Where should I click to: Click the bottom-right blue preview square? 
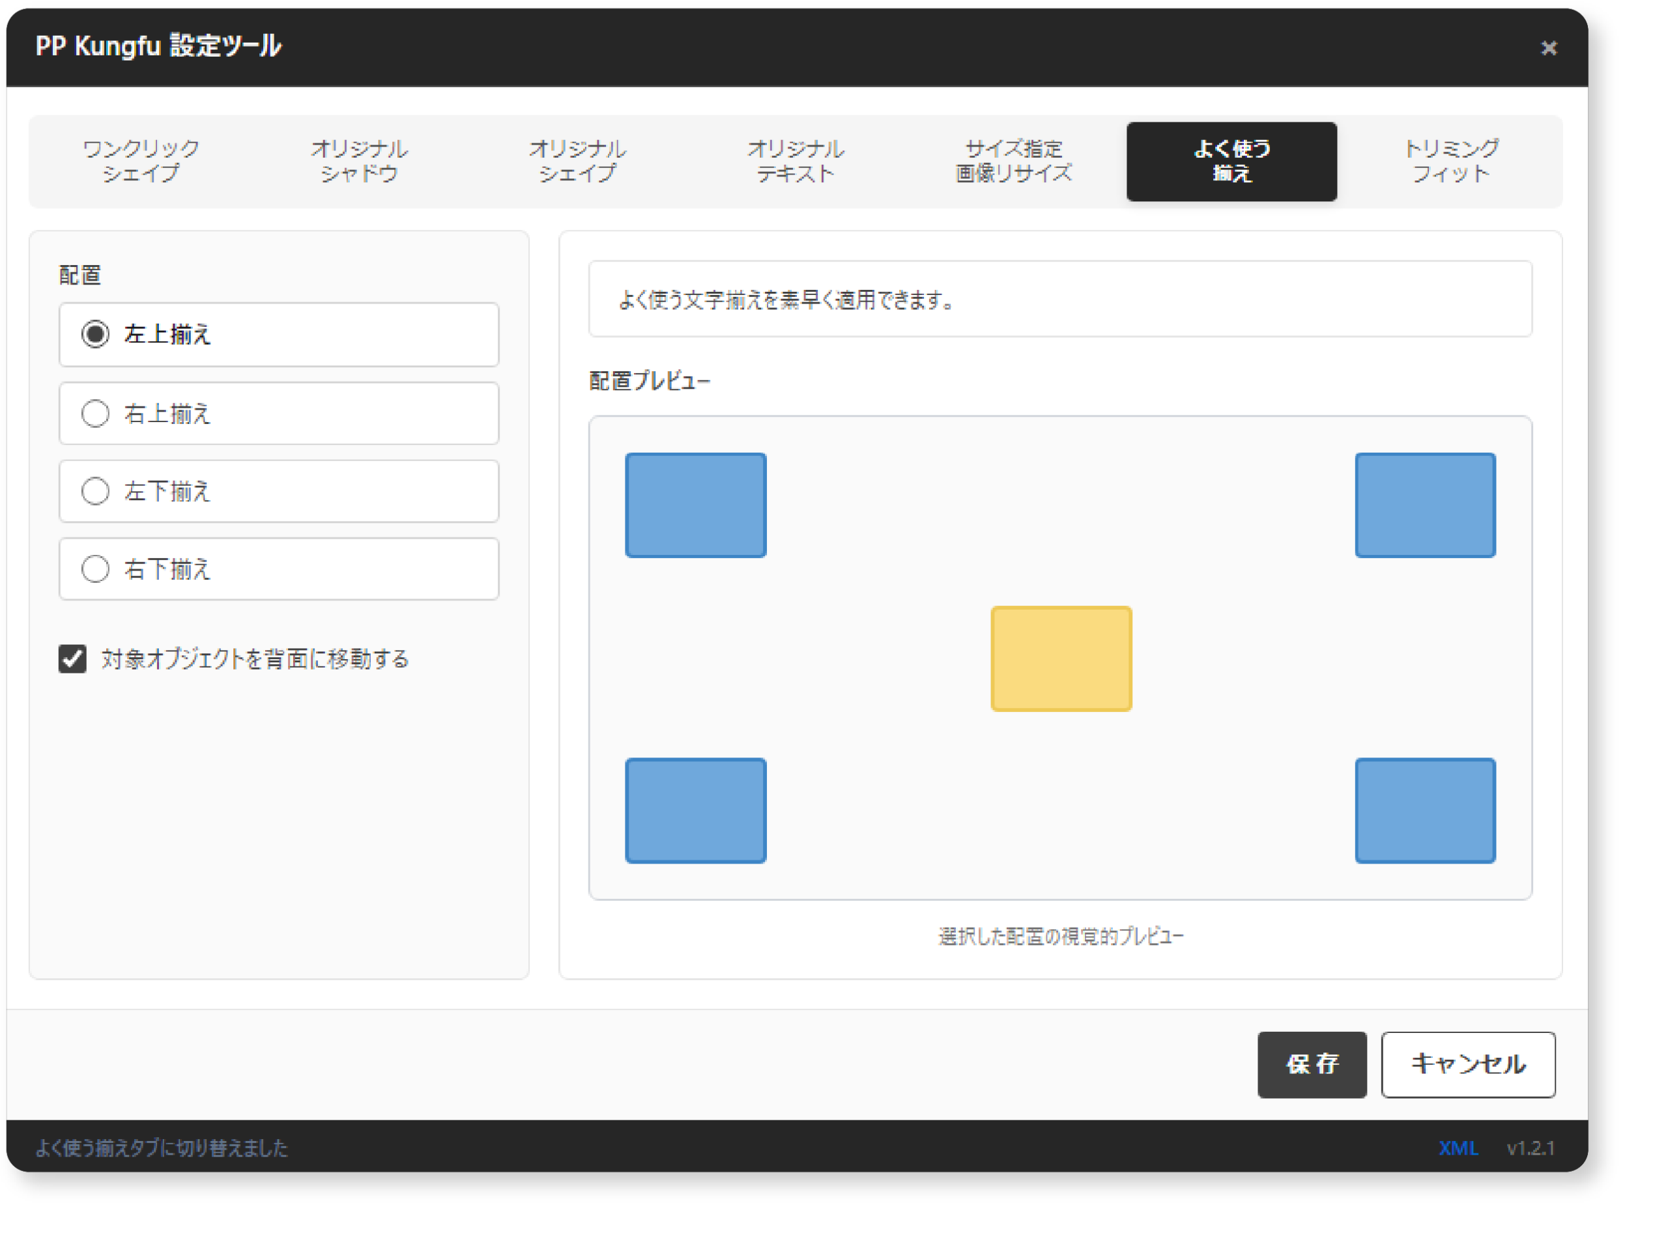[x=1425, y=810]
